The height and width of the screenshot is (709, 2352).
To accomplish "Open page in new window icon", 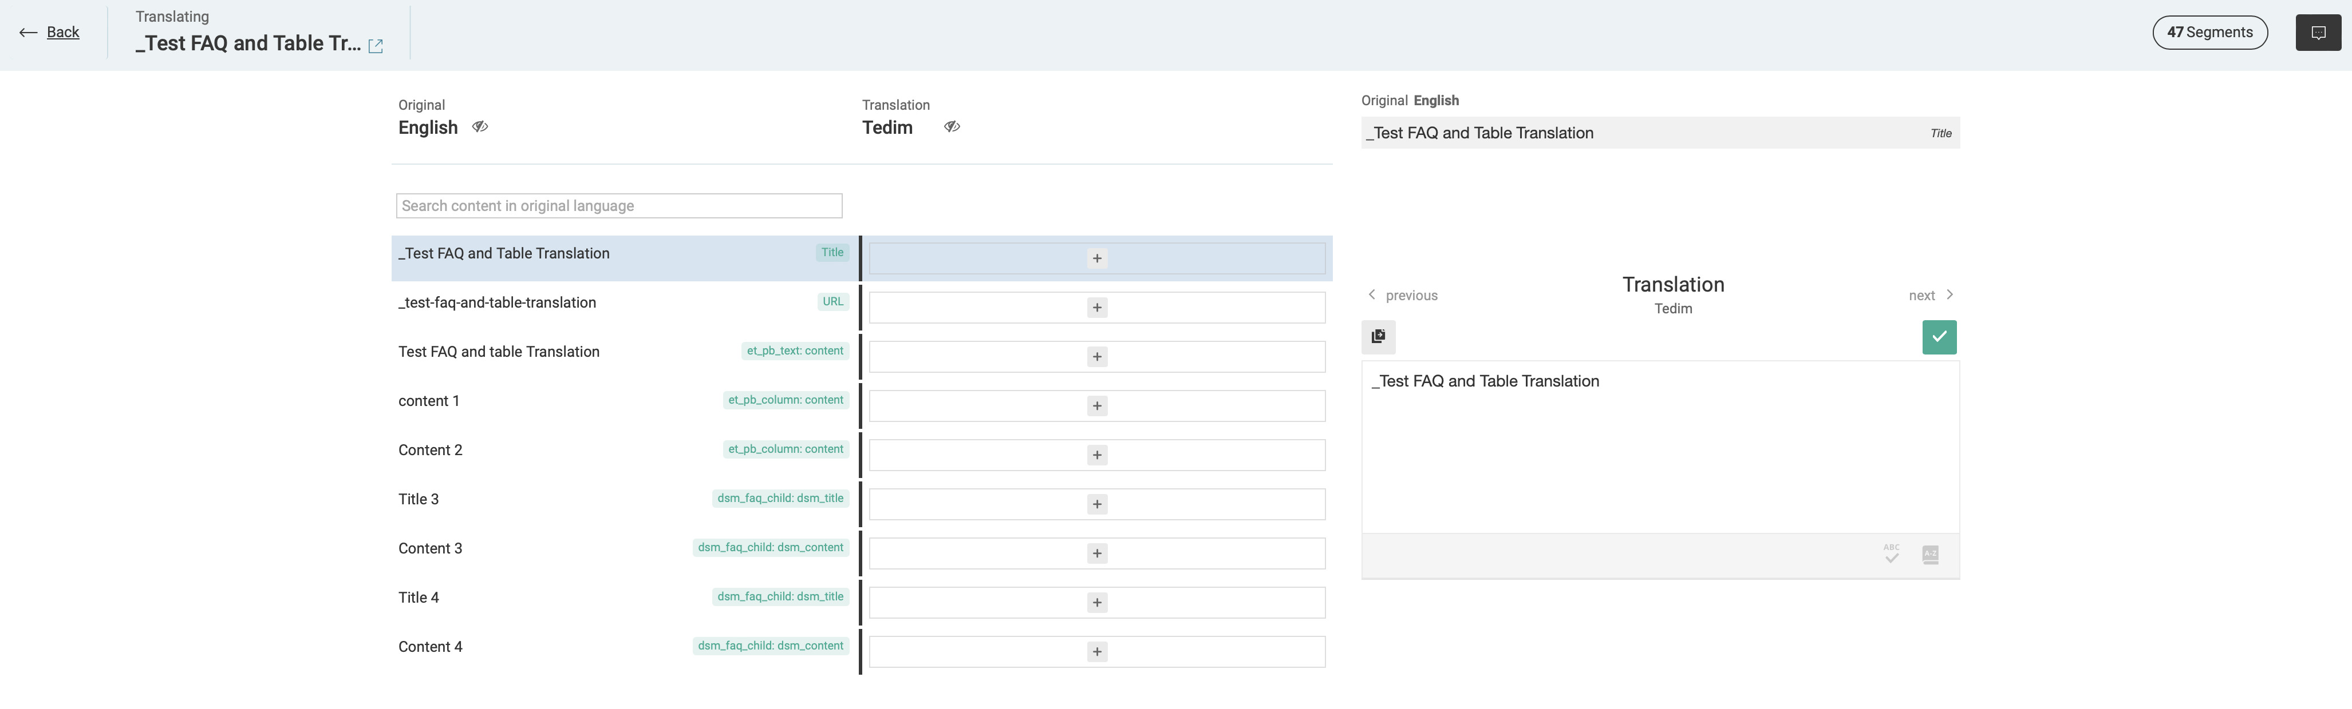I will 375,46.
